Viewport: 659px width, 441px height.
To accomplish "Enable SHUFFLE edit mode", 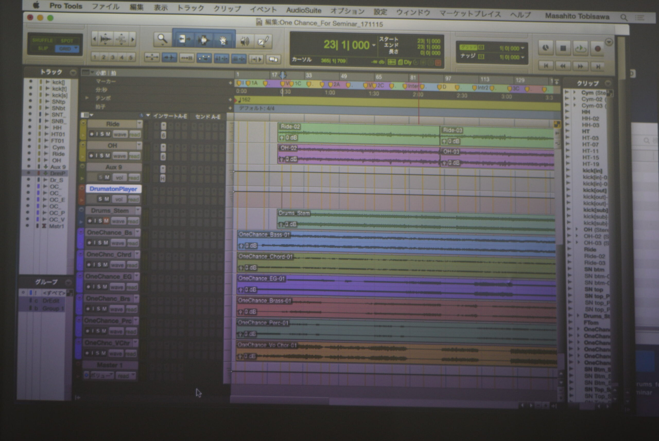I will (42, 40).
